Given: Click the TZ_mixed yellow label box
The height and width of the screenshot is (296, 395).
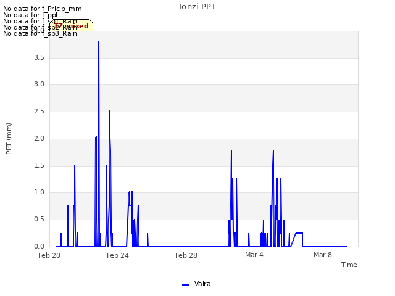Looking at the screenshot, I should [x=72, y=25].
